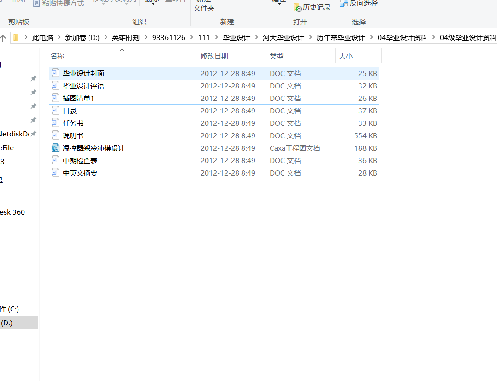Expand chevron after 111 breadcrumb
The width and height of the screenshot is (497, 381).
(217, 38)
